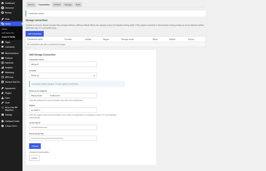Click the 'Connect to load buckets.' text
266x171 pixels.
pyautogui.click(x=39, y=152)
